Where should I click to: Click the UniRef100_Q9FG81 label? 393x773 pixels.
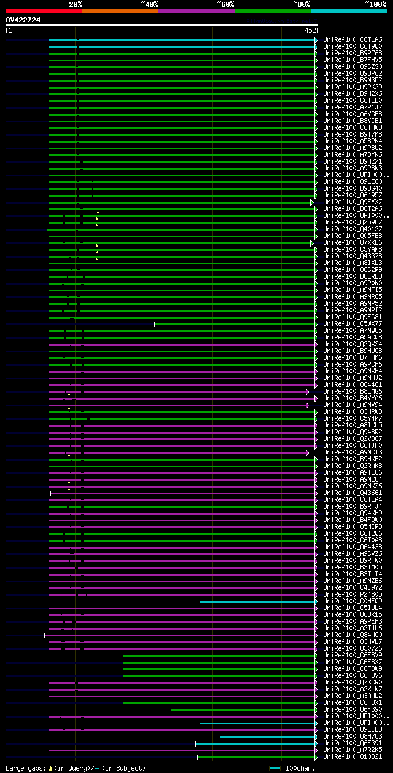[352, 317]
